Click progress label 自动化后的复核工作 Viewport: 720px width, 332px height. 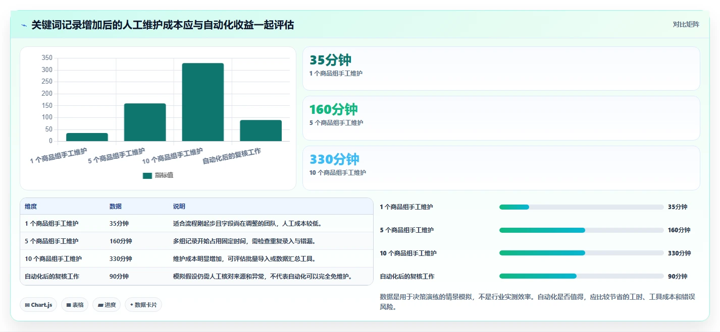[x=407, y=277]
